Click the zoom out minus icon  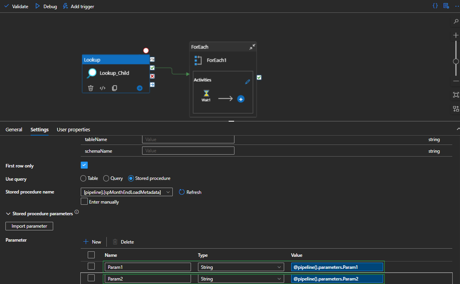tap(456, 81)
